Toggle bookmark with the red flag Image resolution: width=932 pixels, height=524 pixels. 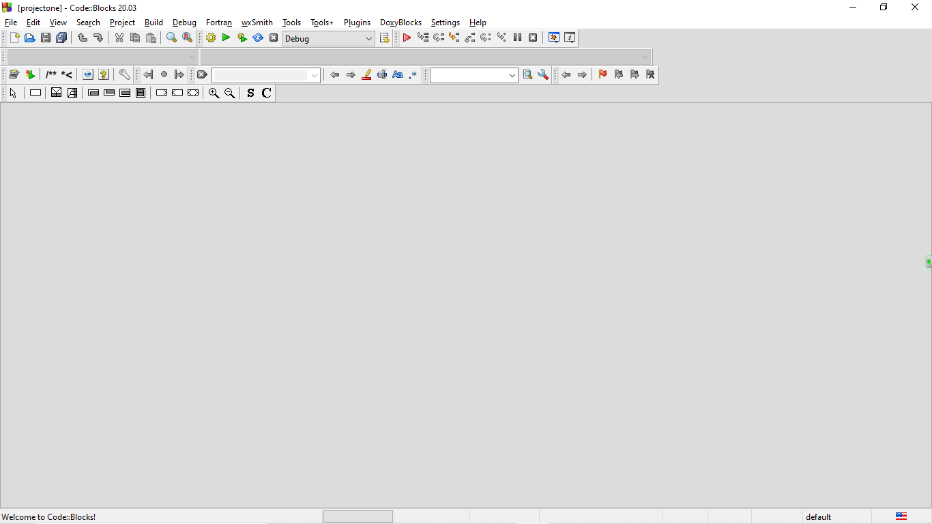602,75
